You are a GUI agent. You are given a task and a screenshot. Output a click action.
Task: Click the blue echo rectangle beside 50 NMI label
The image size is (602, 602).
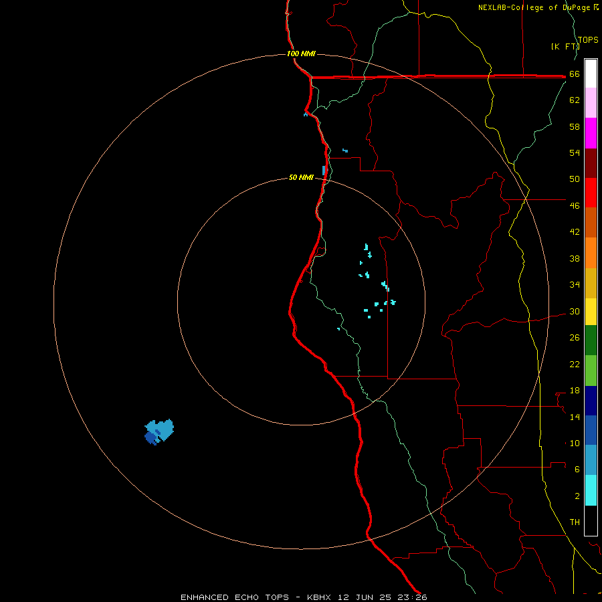(x=324, y=171)
